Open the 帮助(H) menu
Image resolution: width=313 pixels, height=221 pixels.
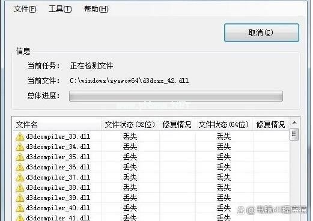[96, 9]
